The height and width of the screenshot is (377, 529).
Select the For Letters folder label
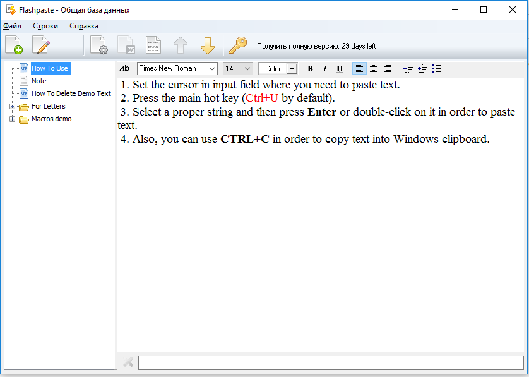(49, 106)
